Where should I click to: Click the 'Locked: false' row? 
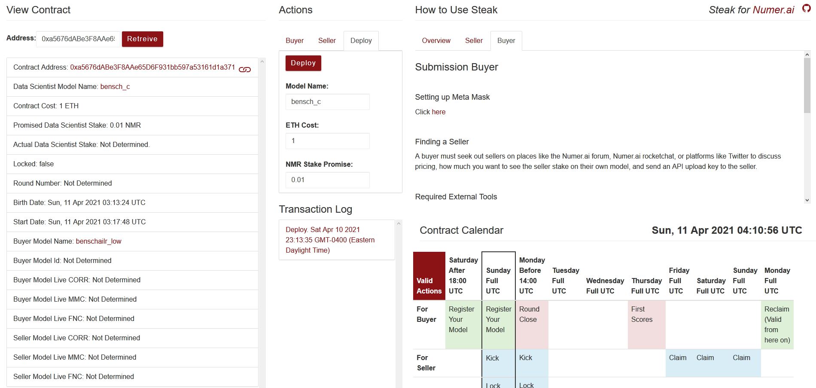pyautogui.click(x=132, y=164)
